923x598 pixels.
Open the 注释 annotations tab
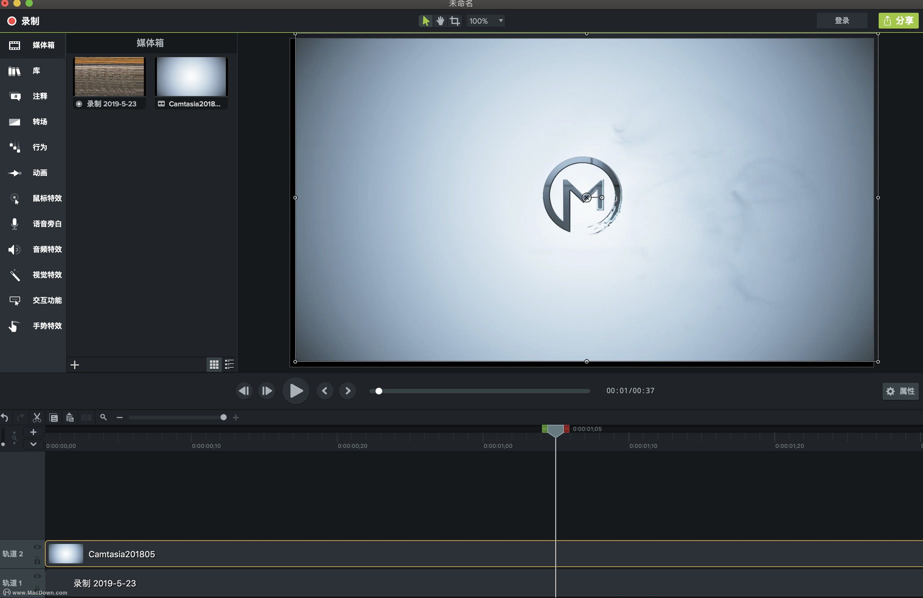33,96
